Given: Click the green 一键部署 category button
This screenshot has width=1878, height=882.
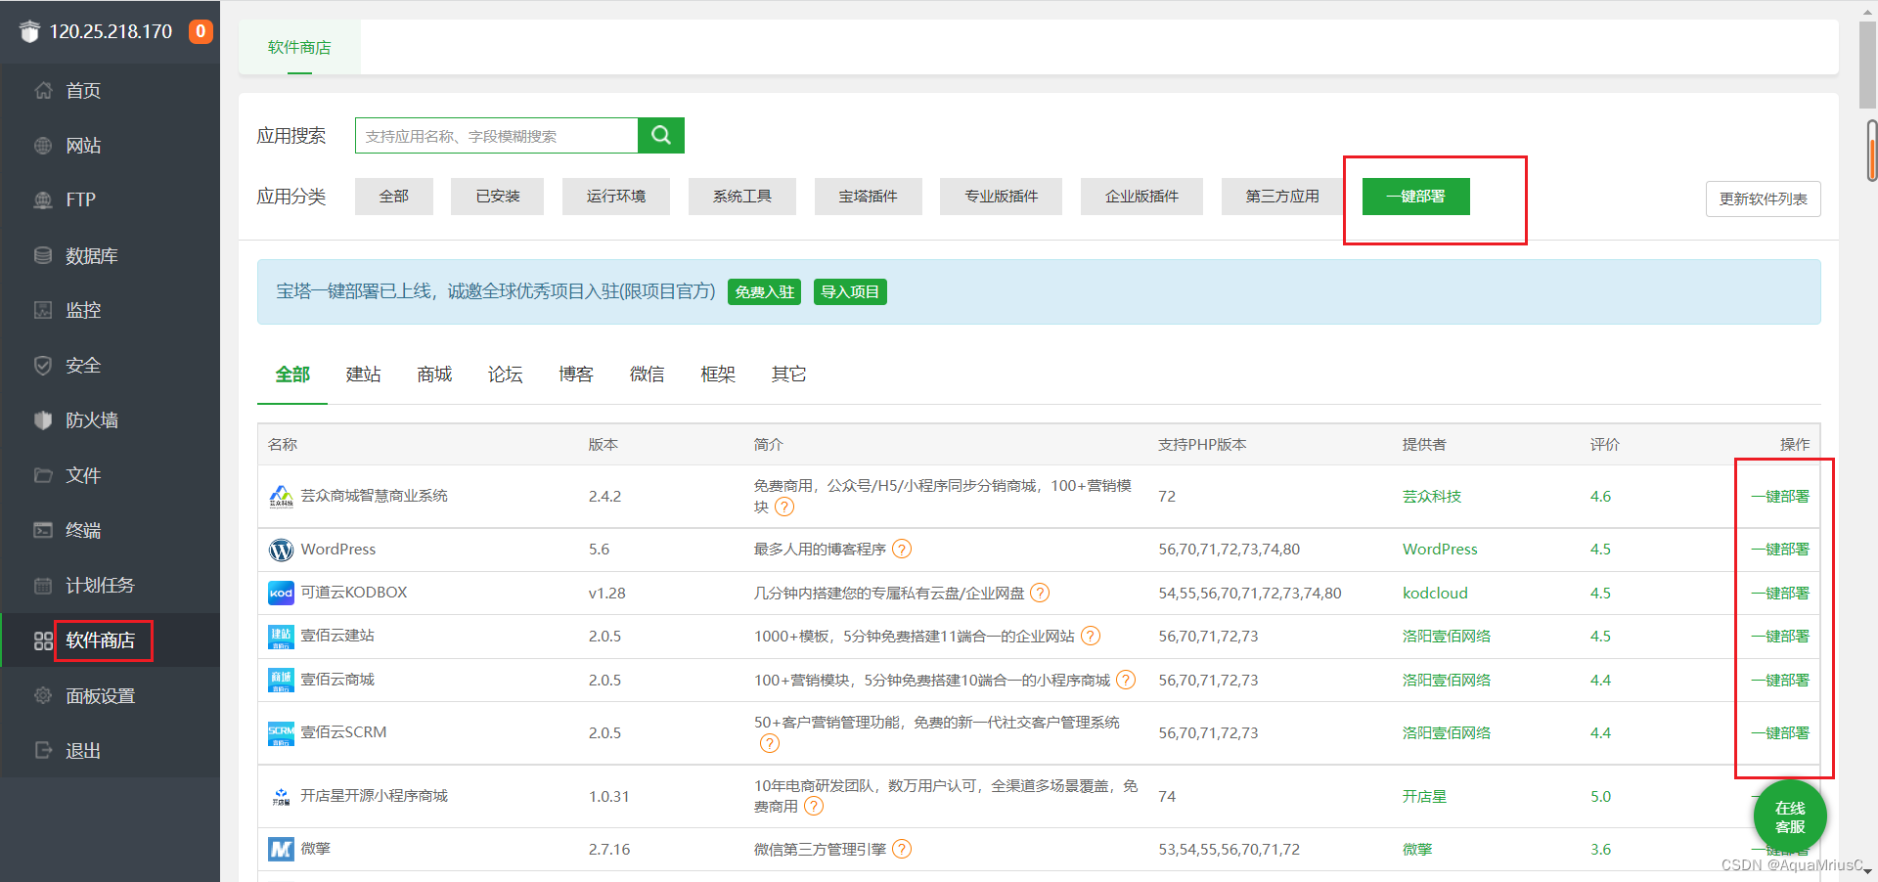Looking at the screenshot, I should 1416,197.
